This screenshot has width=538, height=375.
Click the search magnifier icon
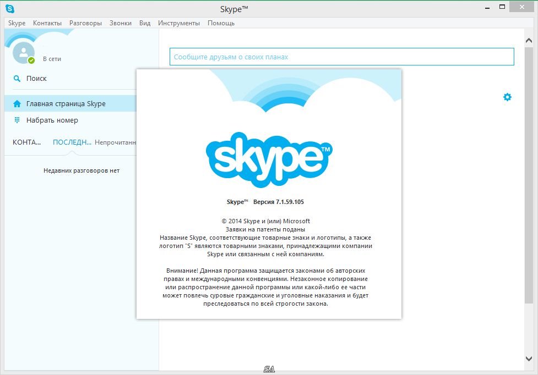[17, 79]
